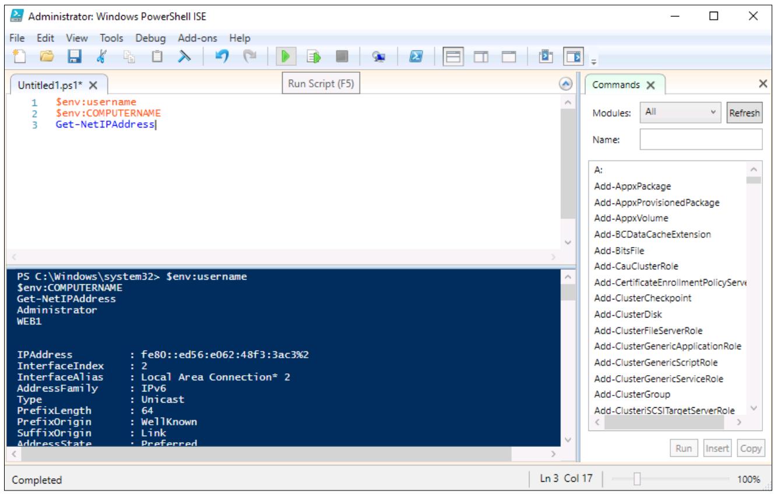The height and width of the screenshot is (494, 774).
Task: Open the View menu
Action: (76, 38)
